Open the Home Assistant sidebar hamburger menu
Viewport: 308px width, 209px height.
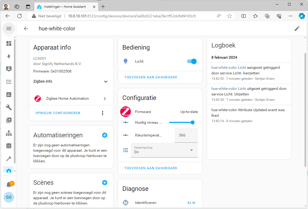click(9, 29)
